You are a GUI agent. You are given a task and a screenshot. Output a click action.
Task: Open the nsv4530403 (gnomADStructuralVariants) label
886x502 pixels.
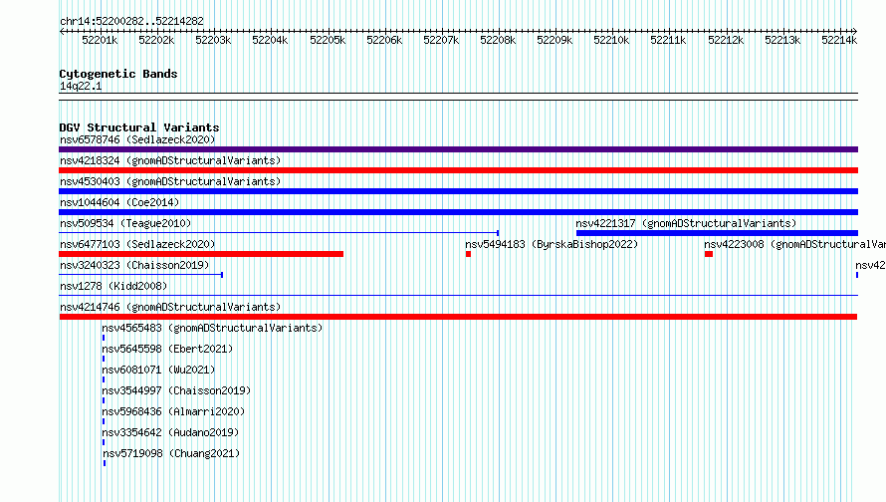170,181
